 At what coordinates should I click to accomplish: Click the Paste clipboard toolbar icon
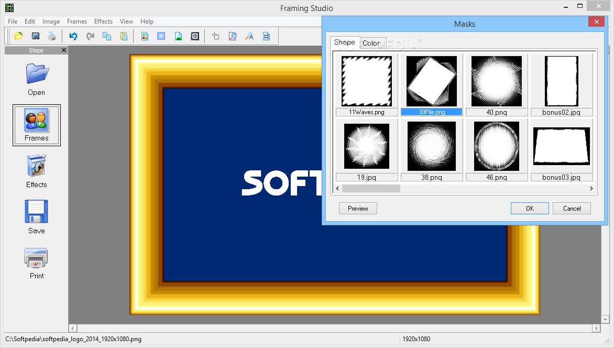click(x=124, y=37)
